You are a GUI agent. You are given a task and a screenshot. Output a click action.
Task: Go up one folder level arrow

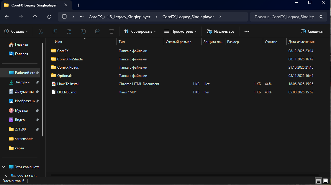35,17
